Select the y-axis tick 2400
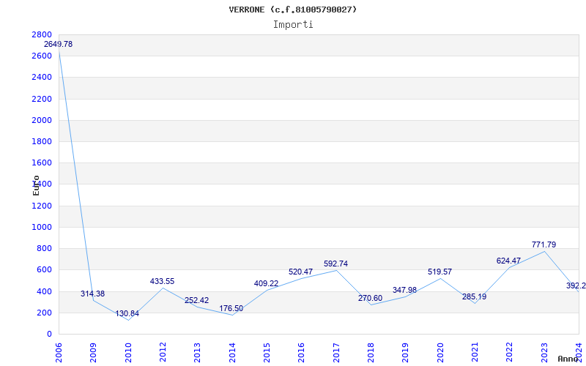The image size is (586, 366). tap(42, 77)
